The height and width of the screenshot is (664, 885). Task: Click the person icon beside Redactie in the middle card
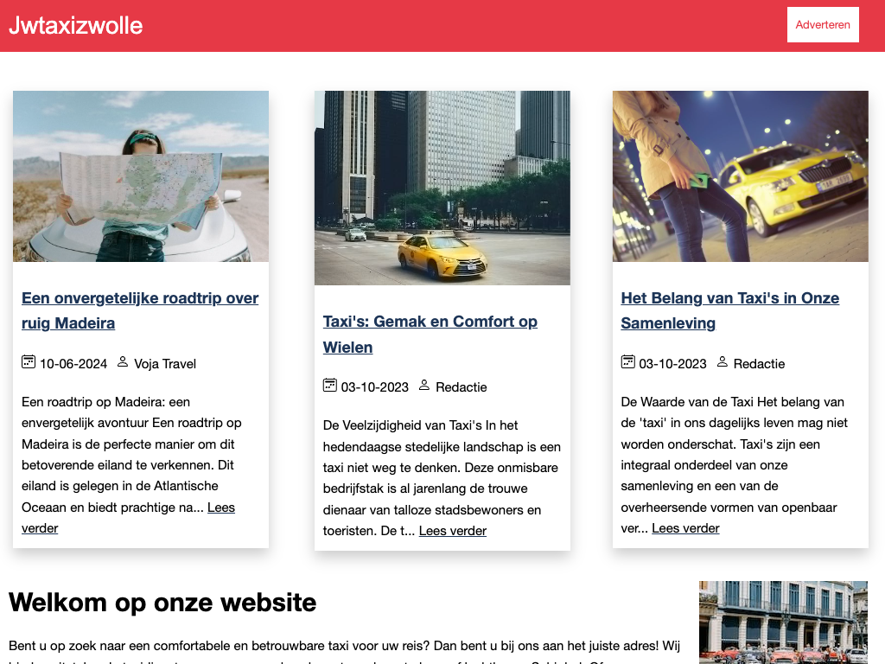(x=424, y=386)
